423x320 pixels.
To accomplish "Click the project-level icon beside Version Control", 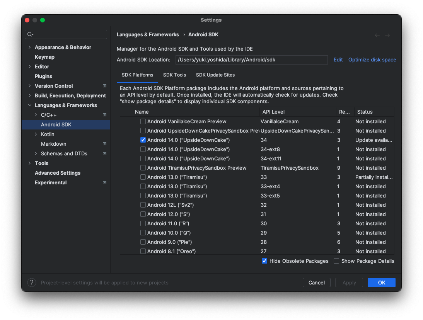I will click(x=104, y=86).
